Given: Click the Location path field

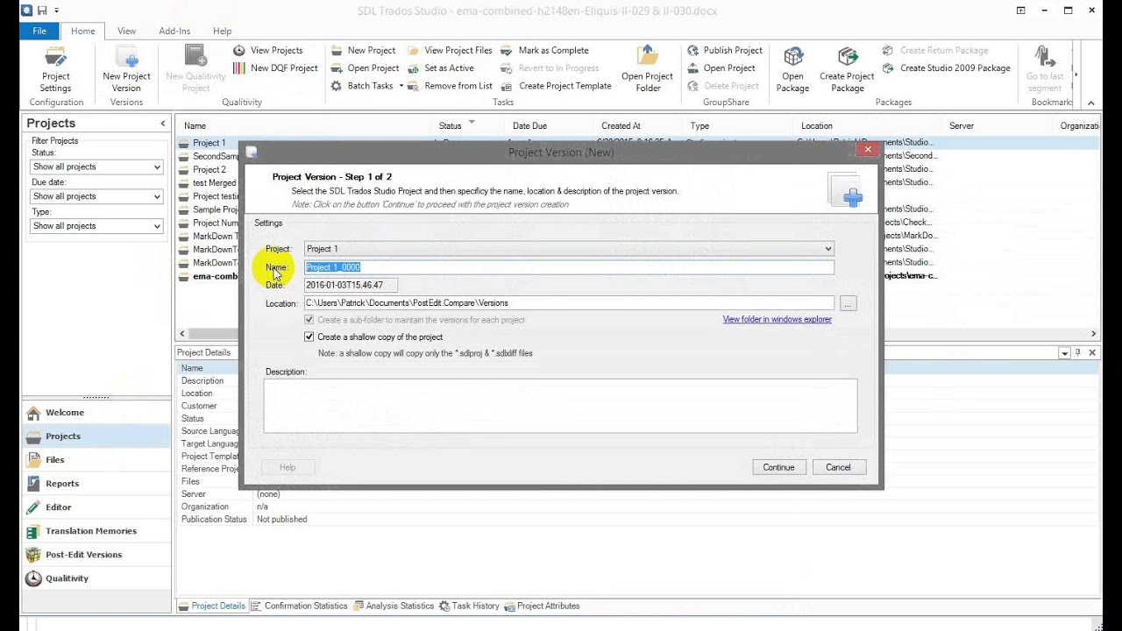Looking at the screenshot, I should pyautogui.click(x=569, y=303).
